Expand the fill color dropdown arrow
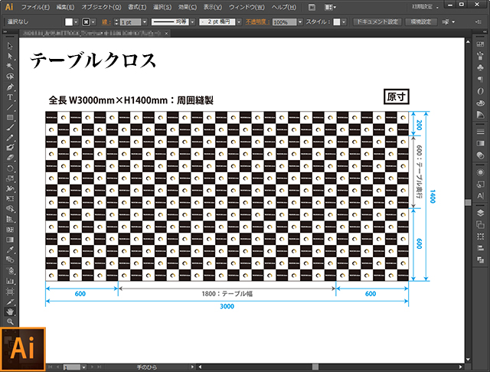Screen dimensions: 490x372 (x=76, y=22)
